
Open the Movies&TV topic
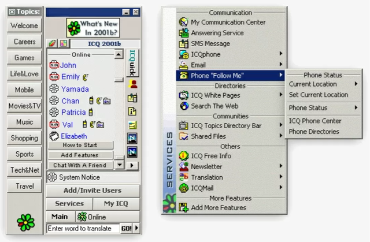[x=24, y=106]
